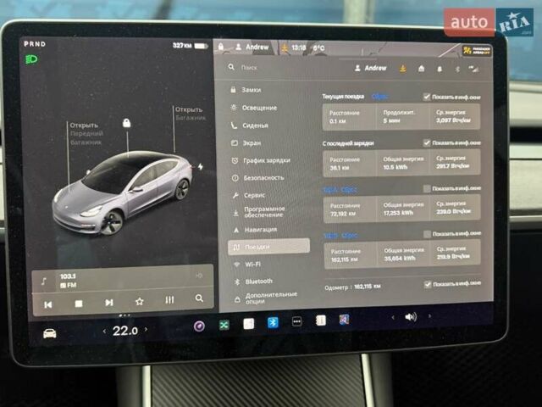Screen dimensions: 542x407
Task: Open the audio equalizer settings icon
Action: click(169, 300)
